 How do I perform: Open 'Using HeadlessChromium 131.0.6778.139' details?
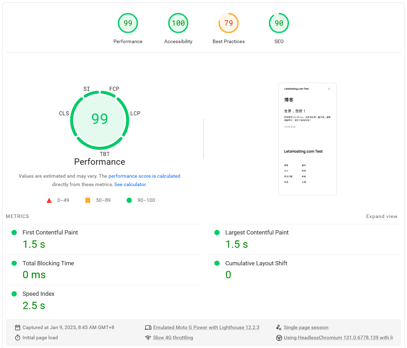tap(338, 337)
